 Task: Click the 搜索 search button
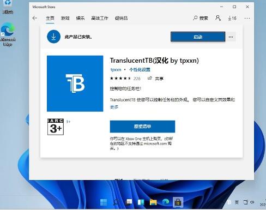click(x=201, y=18)
